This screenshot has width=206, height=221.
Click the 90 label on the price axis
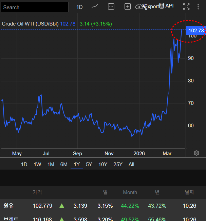point(191,58)
